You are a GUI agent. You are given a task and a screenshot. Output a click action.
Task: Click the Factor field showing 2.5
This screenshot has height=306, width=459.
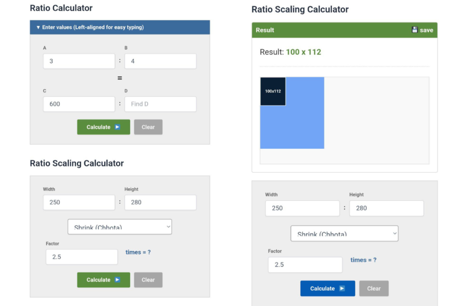(x=82, y=256)
